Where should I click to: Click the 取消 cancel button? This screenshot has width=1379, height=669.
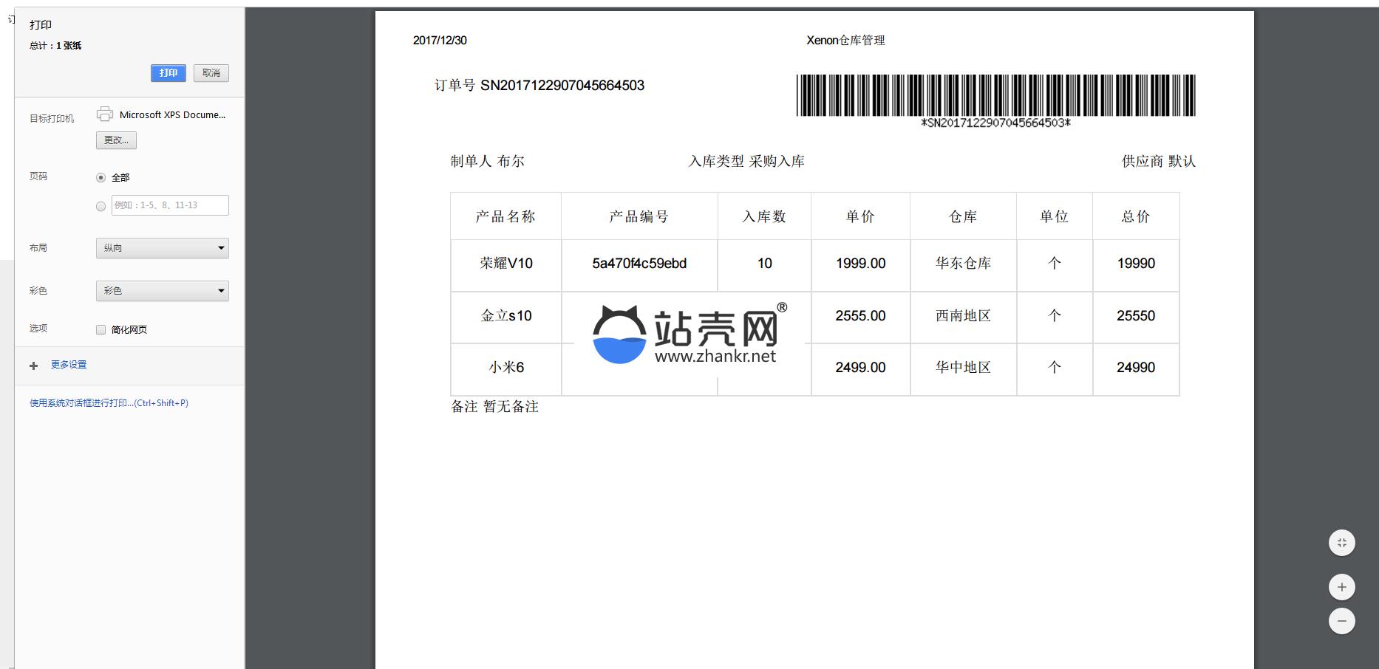click(x=211, y=73)
